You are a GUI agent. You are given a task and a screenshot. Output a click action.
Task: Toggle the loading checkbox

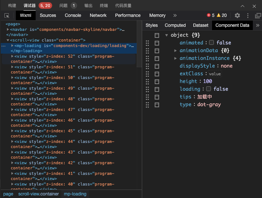208,89
